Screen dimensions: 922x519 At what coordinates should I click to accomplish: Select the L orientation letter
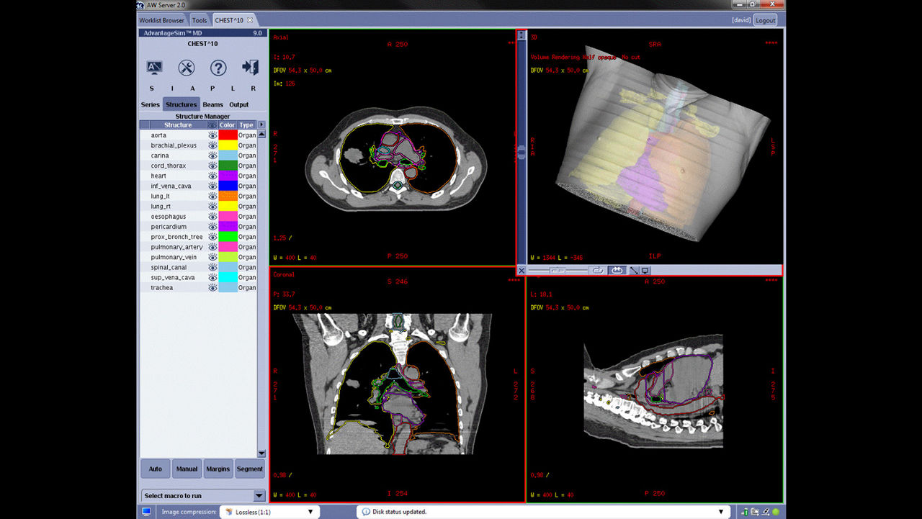pyautogui.click(x=232, y=88)
